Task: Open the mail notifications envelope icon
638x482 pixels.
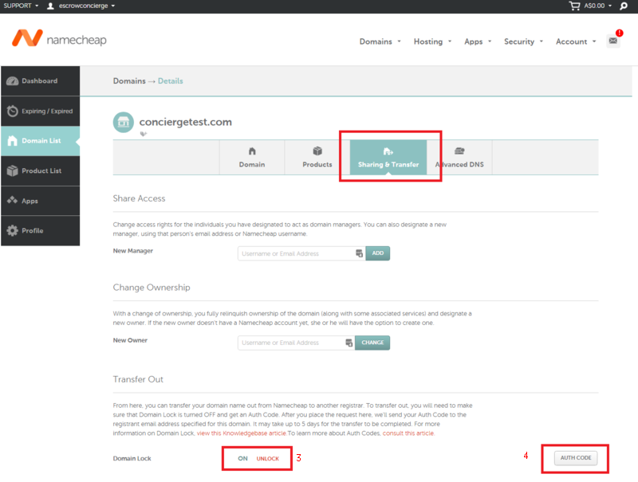Action: click(x=612, y=41)
